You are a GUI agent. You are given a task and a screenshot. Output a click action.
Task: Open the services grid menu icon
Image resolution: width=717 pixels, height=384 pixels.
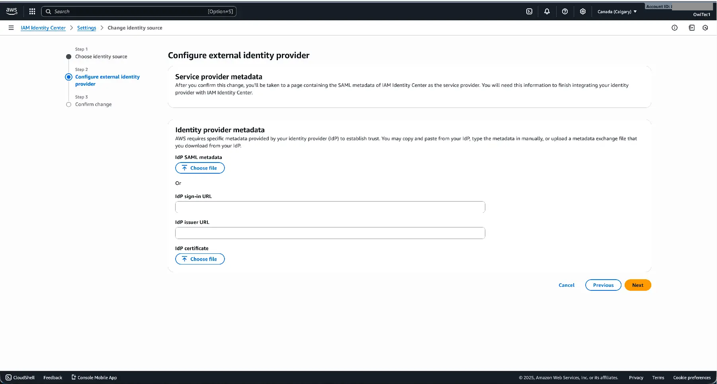(32, 12)
